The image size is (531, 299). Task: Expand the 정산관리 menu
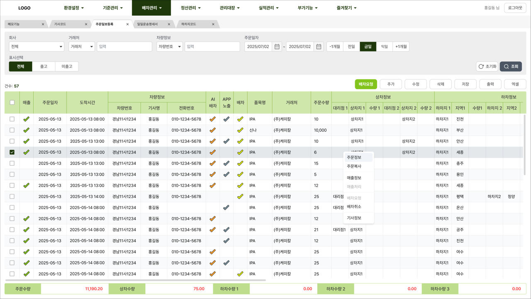coord(191,8)
